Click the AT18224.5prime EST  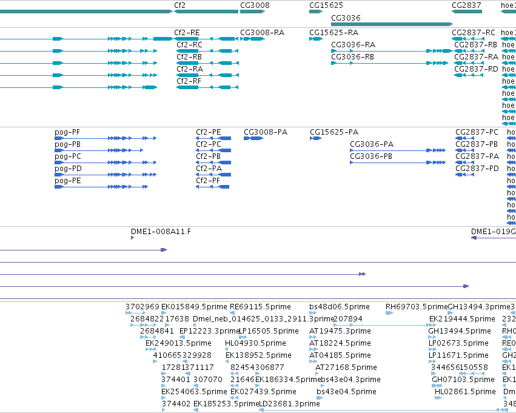313,349
